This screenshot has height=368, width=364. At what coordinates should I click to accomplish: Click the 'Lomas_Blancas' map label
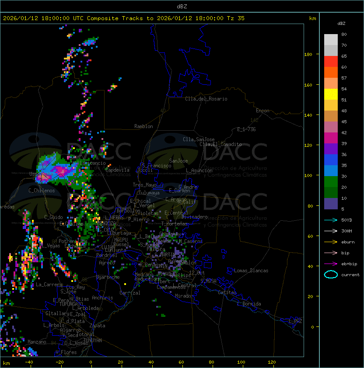click(x=251, y=271)
